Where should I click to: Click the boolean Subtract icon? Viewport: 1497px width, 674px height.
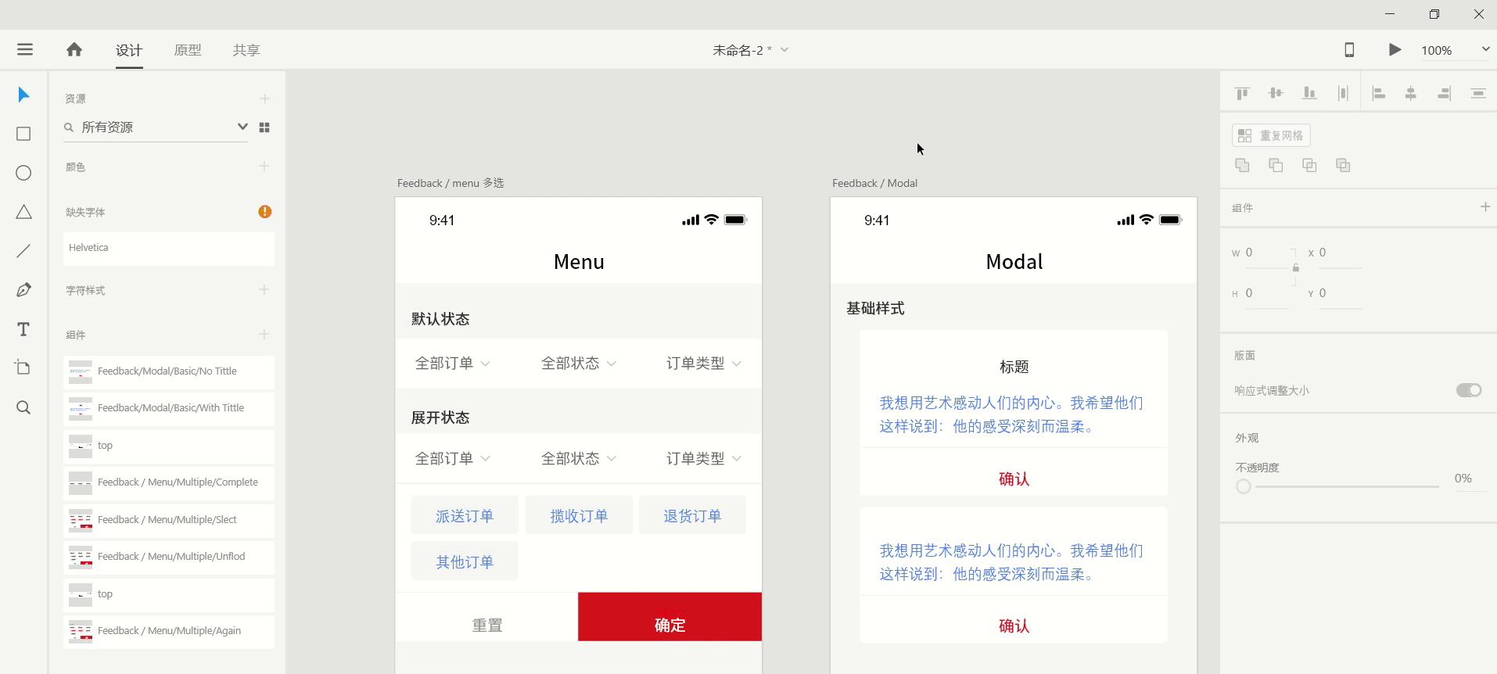tap(1276, 165)
